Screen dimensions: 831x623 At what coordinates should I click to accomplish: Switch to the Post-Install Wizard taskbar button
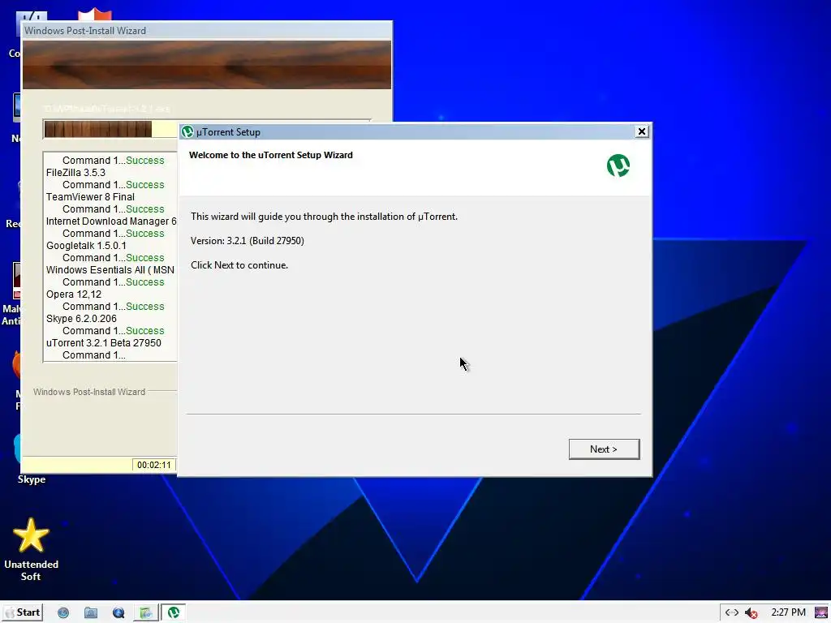pyautogui.click(x=146, y=613)
